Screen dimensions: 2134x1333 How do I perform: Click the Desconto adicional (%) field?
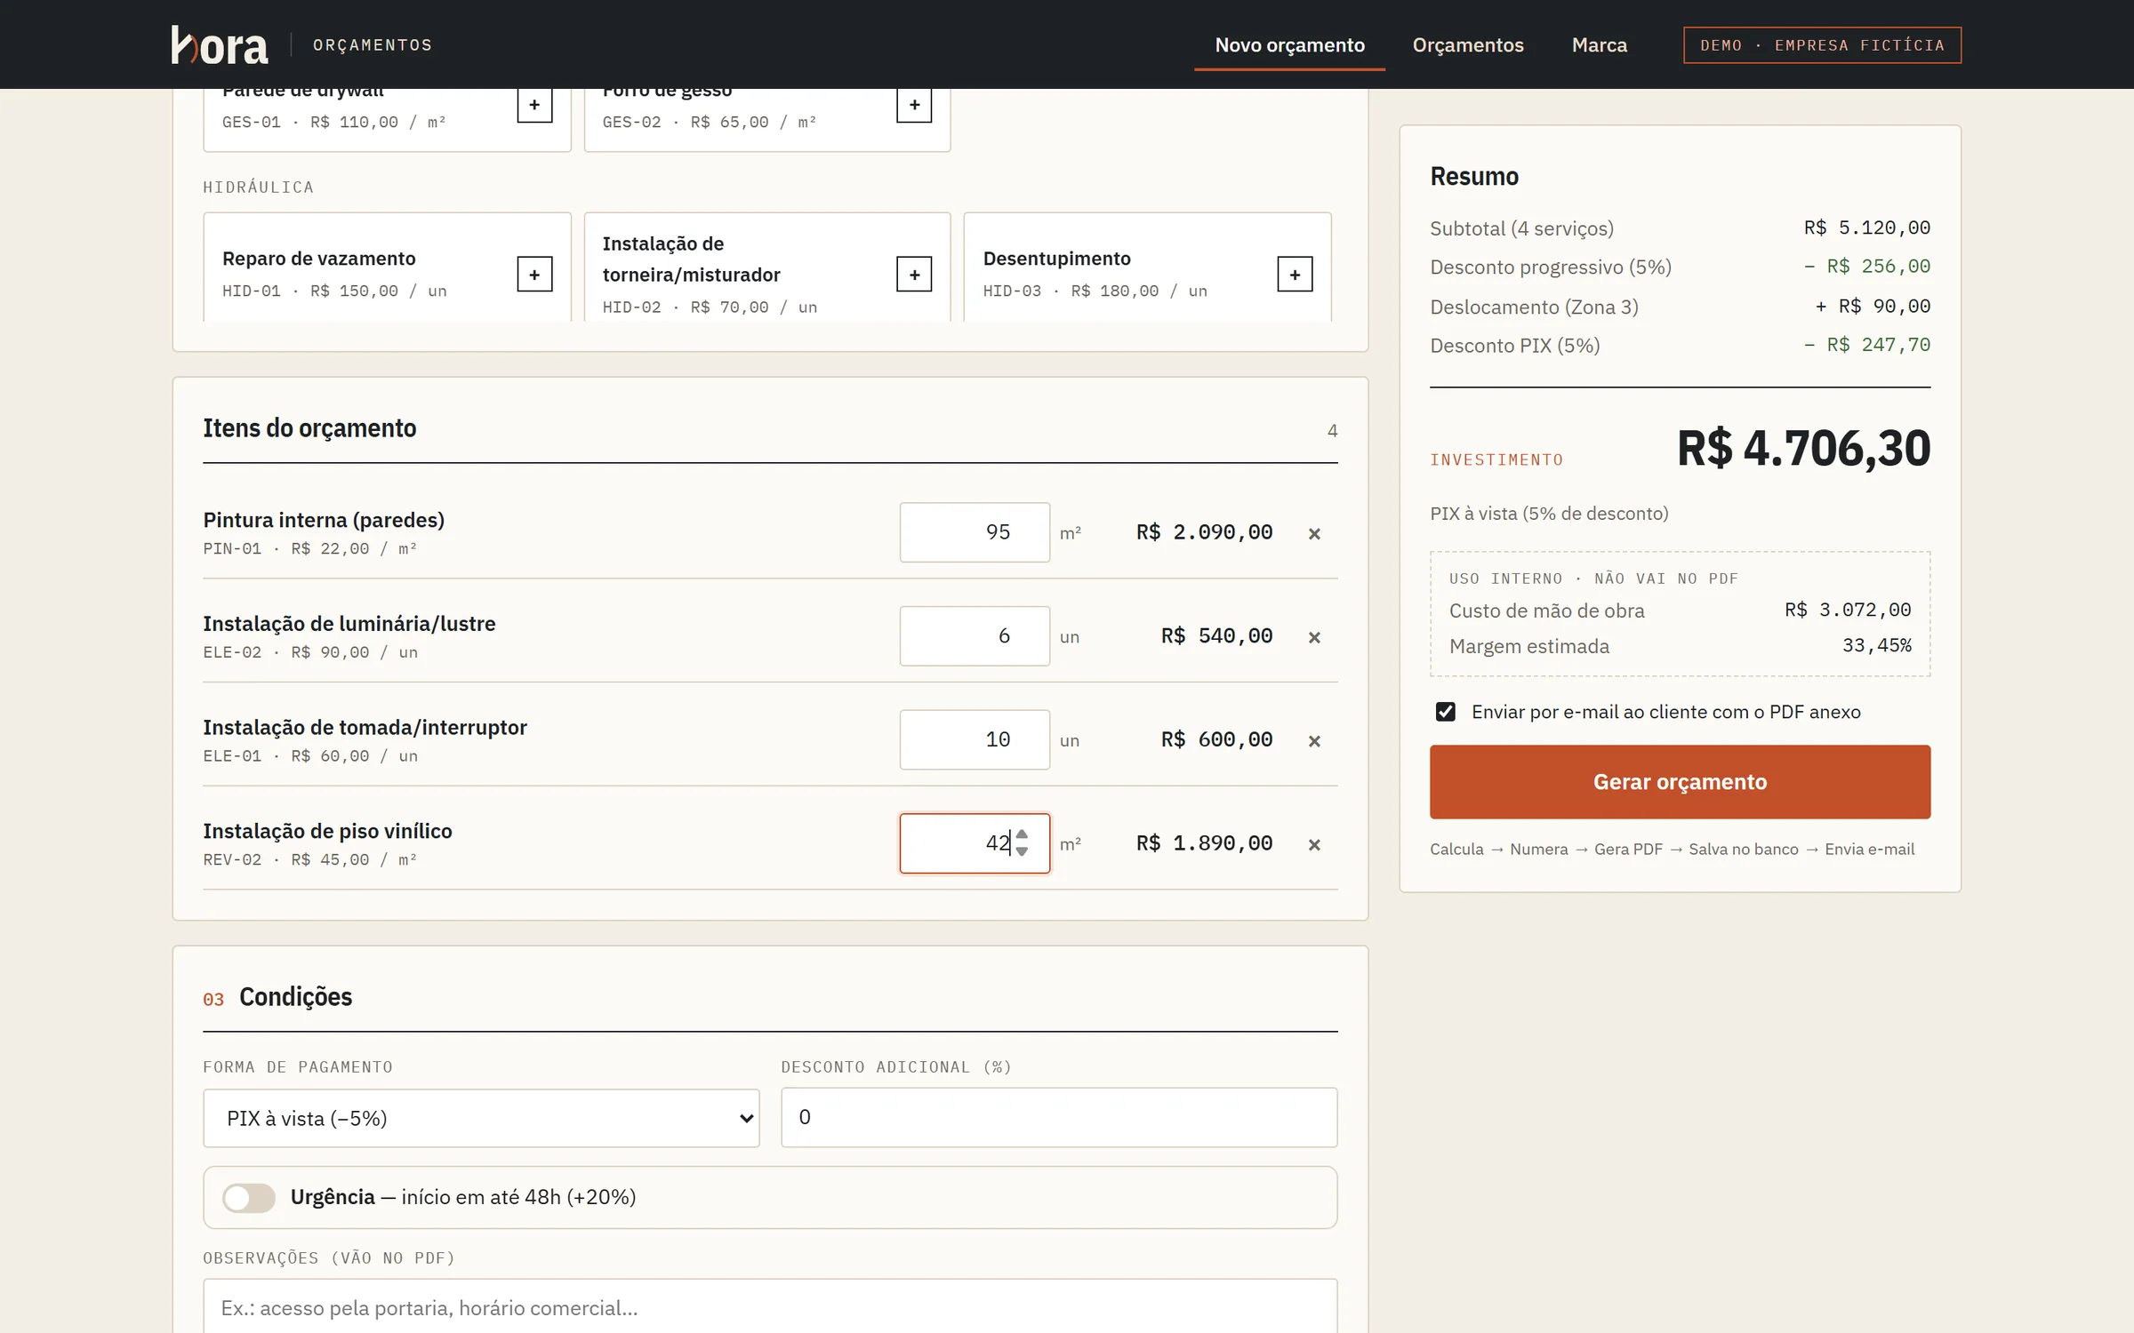[1059, 1117]
